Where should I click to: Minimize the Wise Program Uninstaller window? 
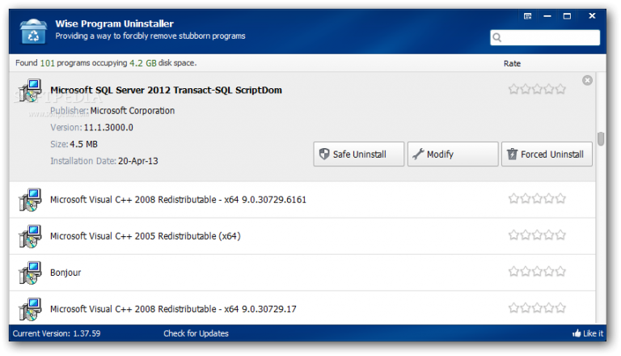547,16
